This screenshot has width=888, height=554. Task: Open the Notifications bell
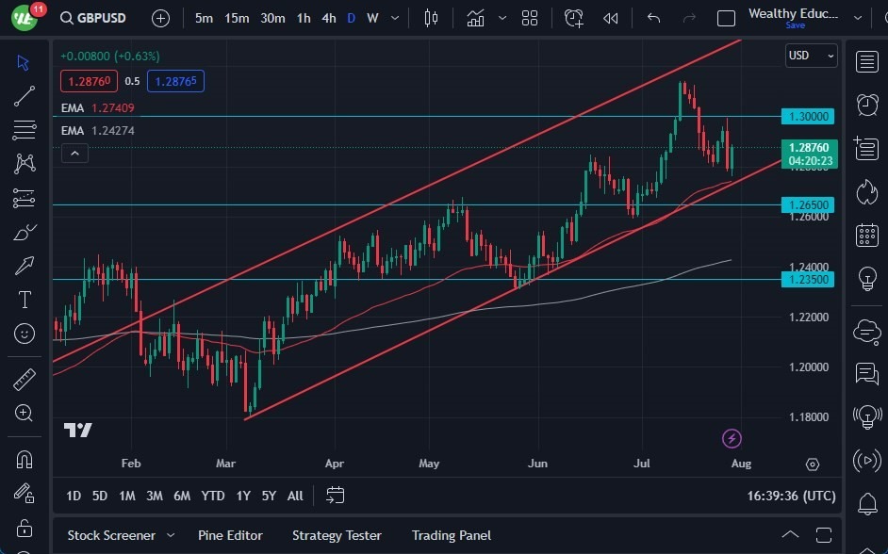(866, 505)
